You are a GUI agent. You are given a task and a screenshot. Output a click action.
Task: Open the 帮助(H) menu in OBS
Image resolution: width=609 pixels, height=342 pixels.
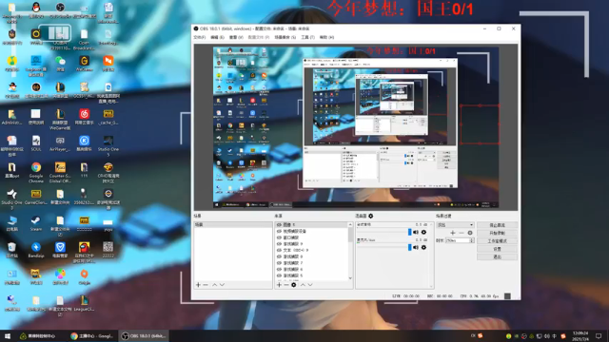[326, 37]
